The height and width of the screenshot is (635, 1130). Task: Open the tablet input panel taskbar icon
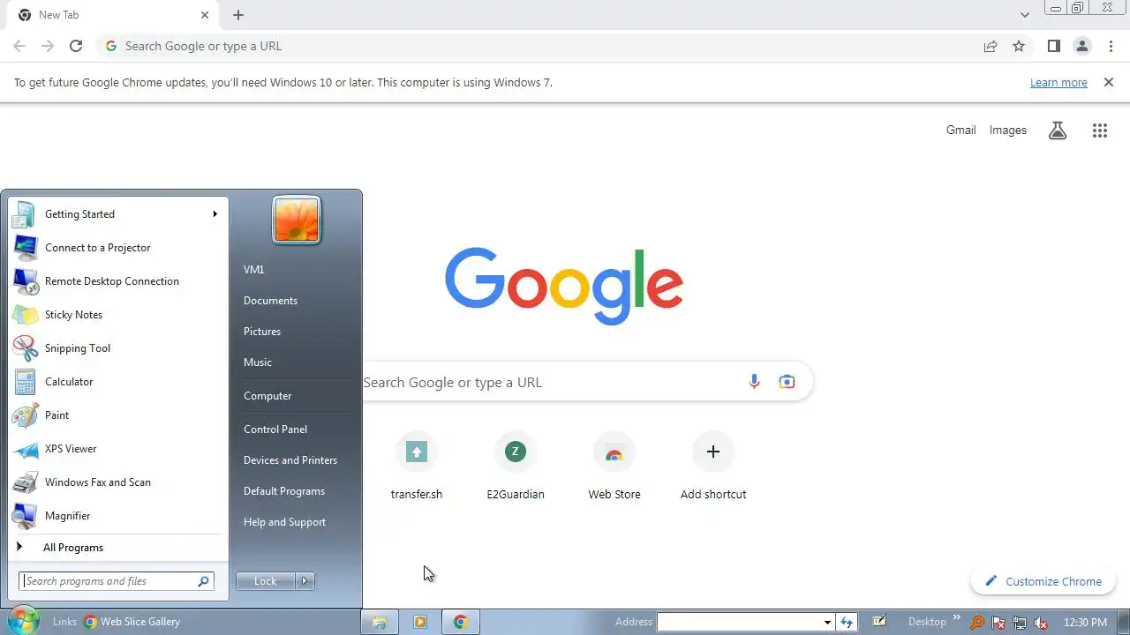point(879,621)
